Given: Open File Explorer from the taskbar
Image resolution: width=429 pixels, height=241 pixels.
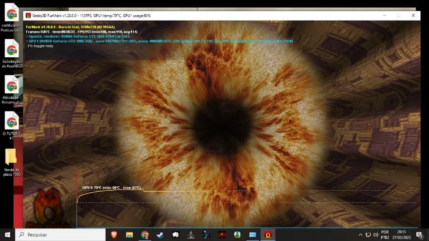Looking at the screenshot, I should [129, 234].
